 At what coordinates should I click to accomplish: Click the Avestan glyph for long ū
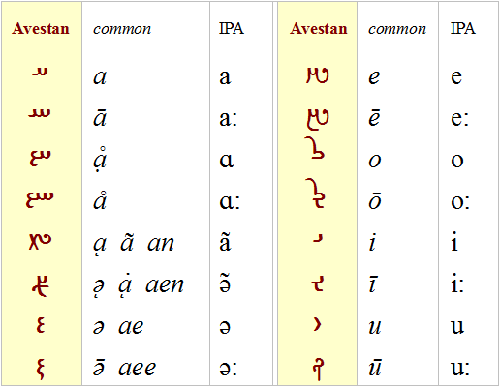coord(319,369)
